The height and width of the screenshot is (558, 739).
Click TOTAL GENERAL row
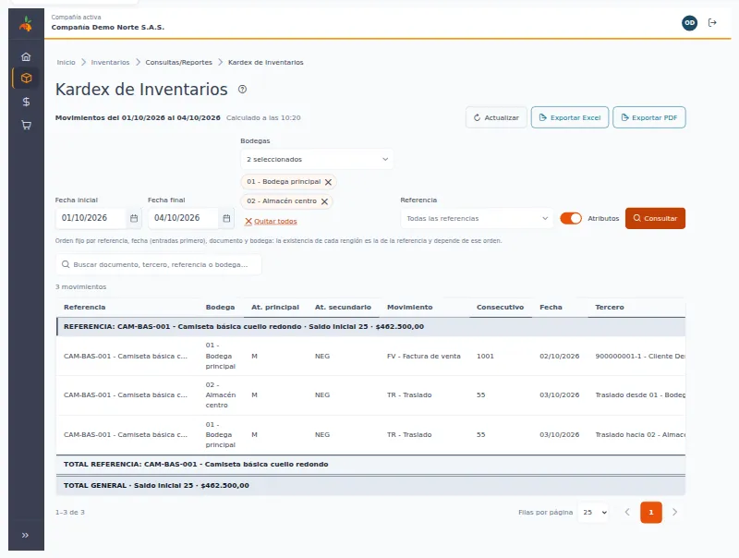pos(370,485)
